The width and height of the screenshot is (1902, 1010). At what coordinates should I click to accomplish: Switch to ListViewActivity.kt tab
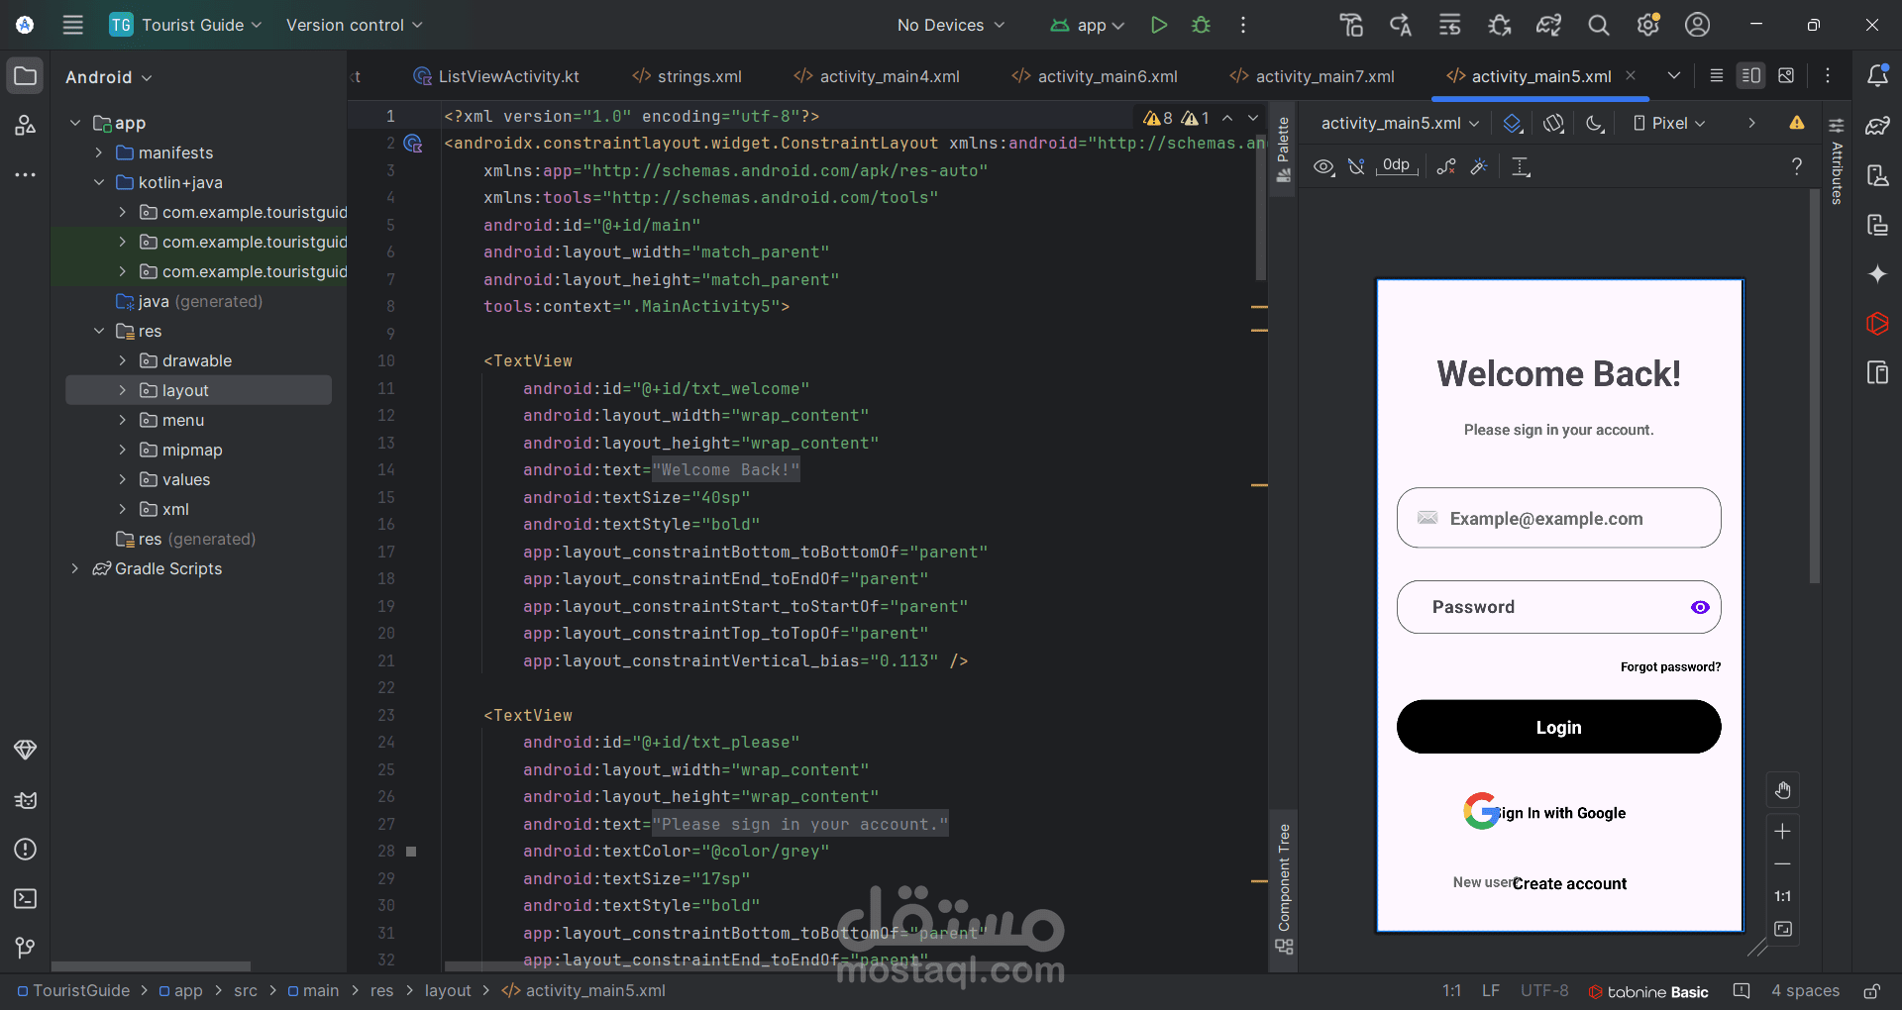click(496, 76)
